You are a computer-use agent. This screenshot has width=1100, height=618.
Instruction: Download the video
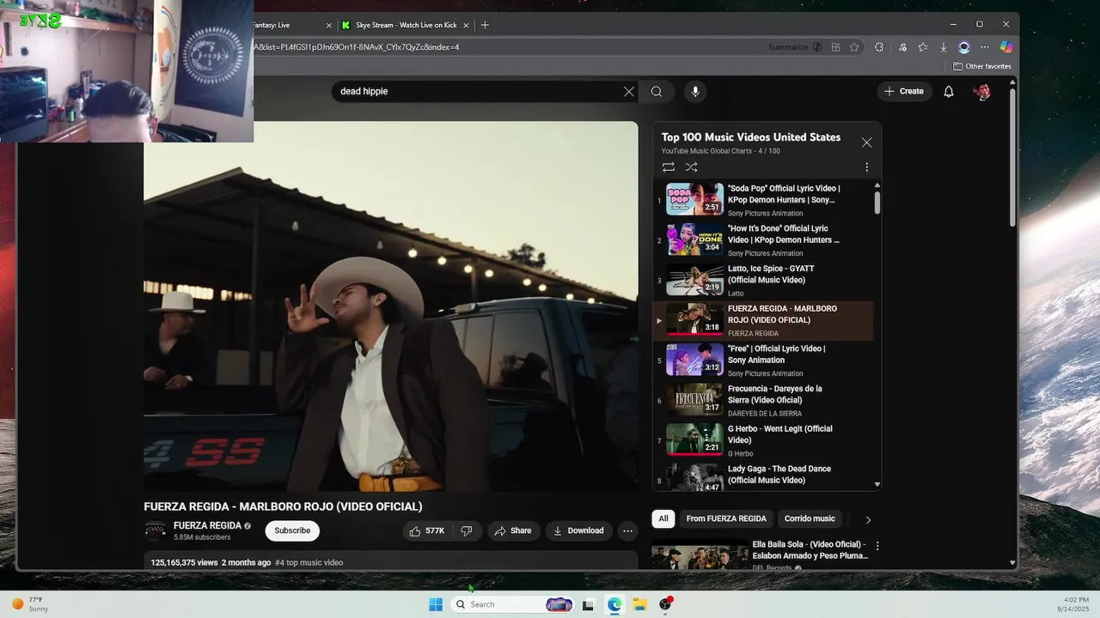[x=578, y=530]
